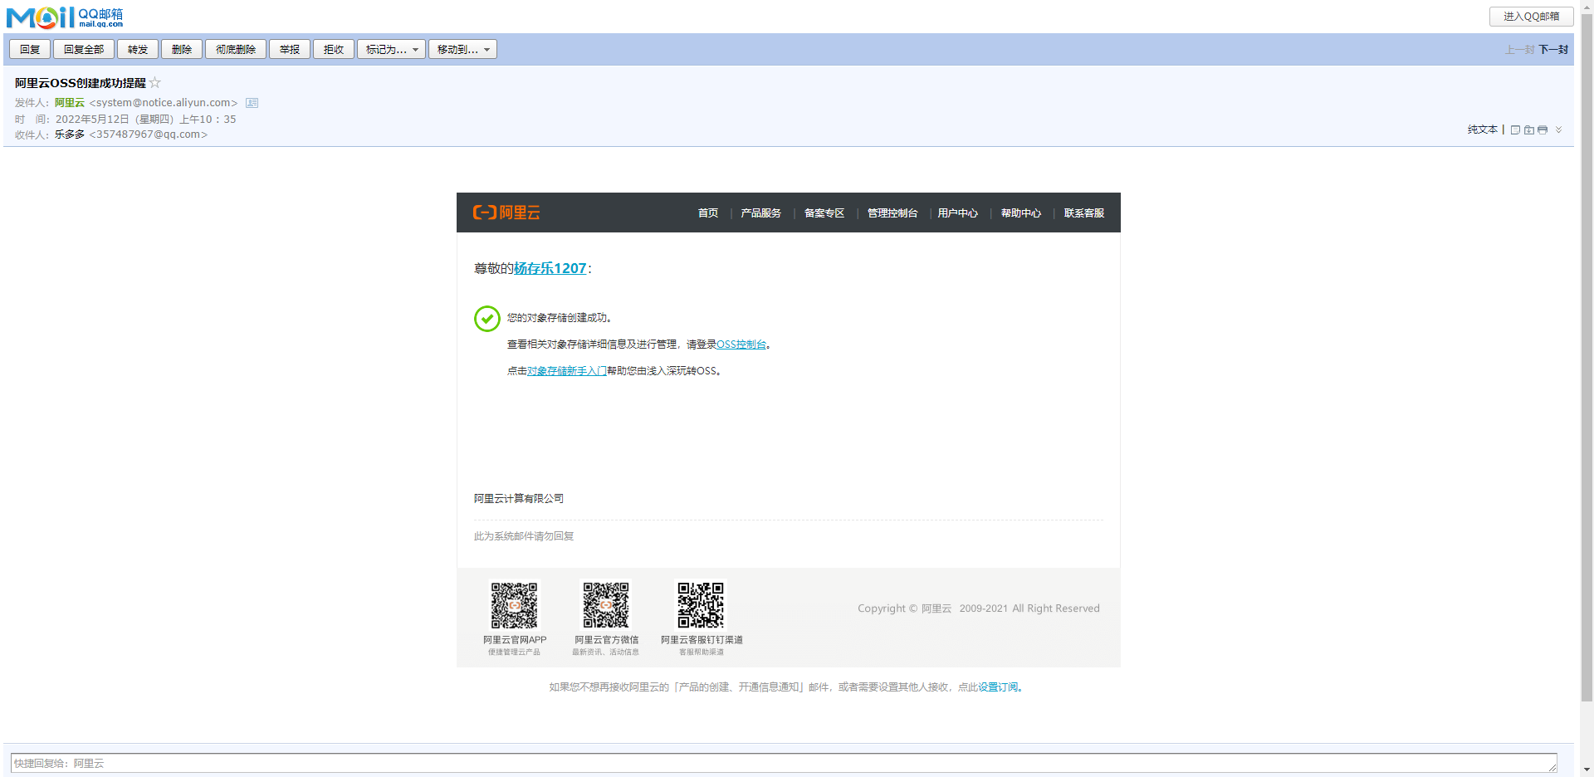Report the email with 举报
The height and width of the screenshot is (777, 1594).
[290, 50]
